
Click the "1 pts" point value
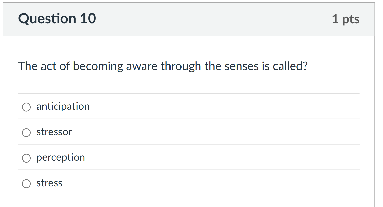tap(346, 19)
